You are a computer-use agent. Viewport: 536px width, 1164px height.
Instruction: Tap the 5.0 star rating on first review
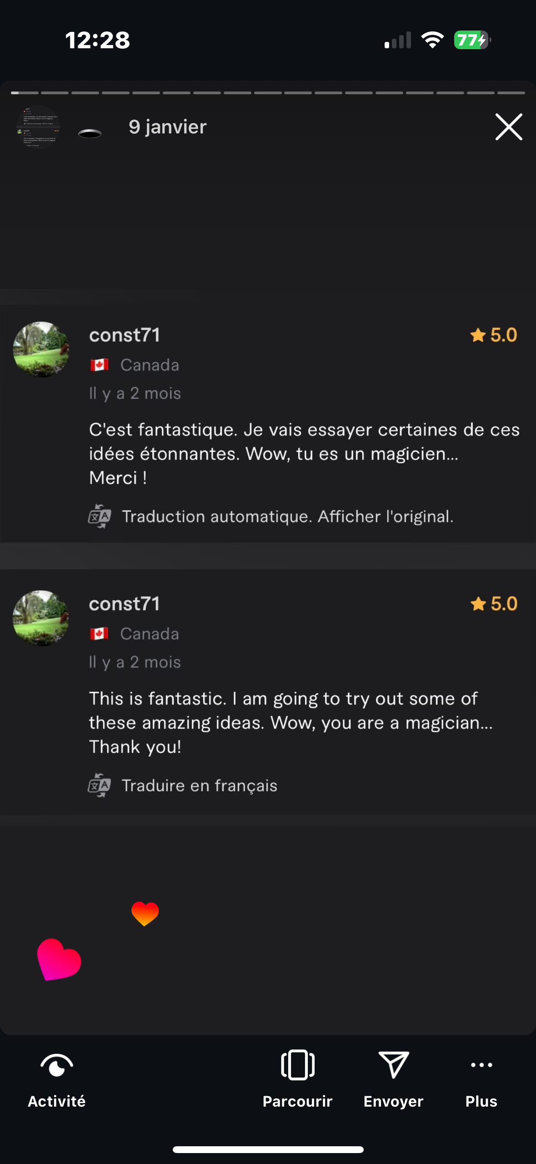[x=494, y=335]
